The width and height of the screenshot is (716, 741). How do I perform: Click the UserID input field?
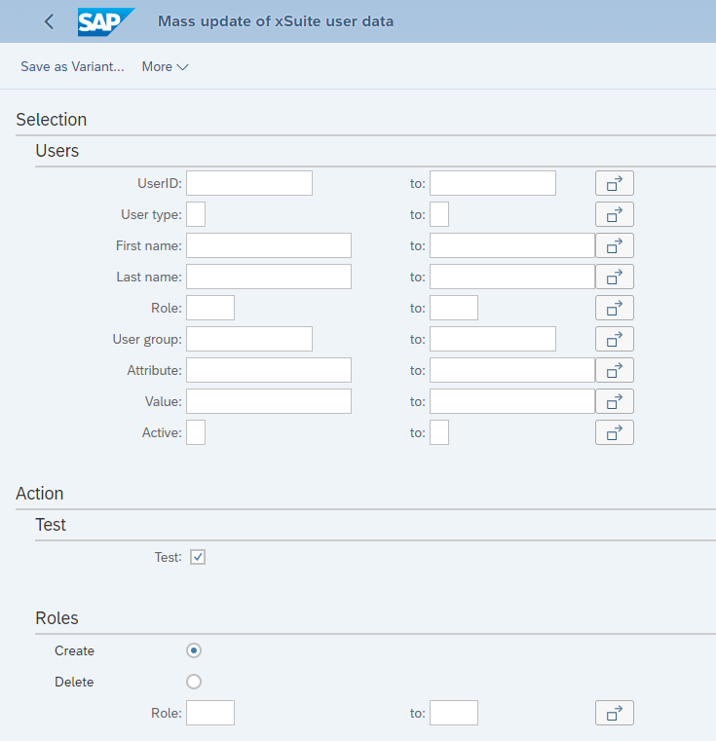(x=248, y=183)
